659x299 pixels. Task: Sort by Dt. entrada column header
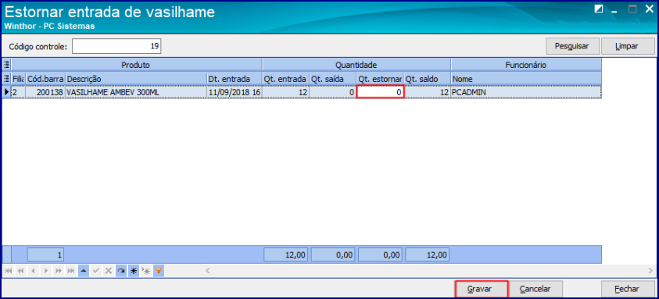(x=234, y=79)
